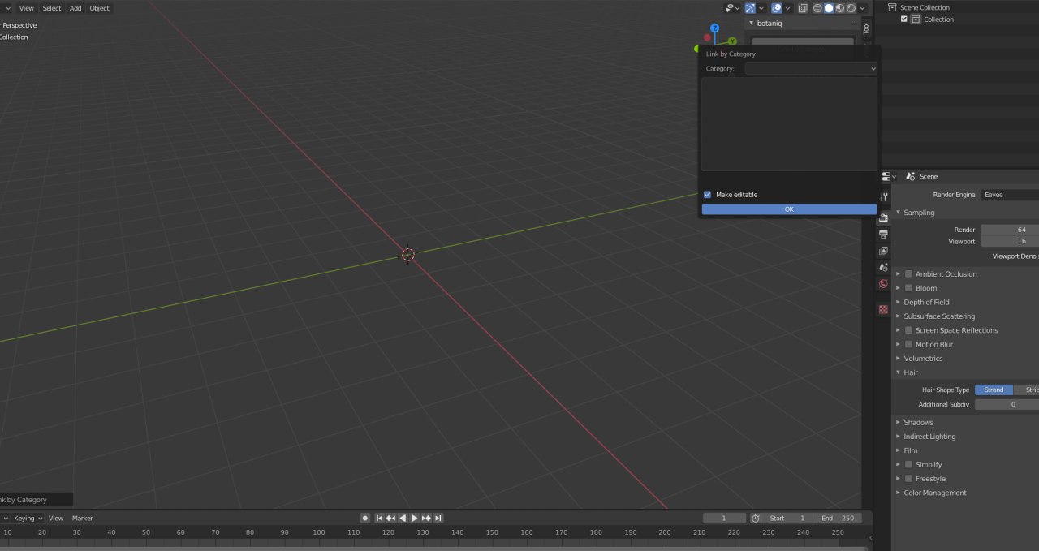
Task: Expand the Depth of Field panel
Action: (x=899, y=302)
